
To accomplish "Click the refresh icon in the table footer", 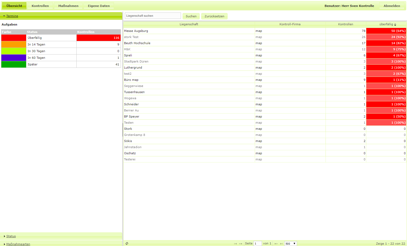I will click(x=127, y=243).
